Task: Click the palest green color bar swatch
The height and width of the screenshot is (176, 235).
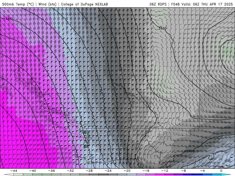Action: (18, 175)
